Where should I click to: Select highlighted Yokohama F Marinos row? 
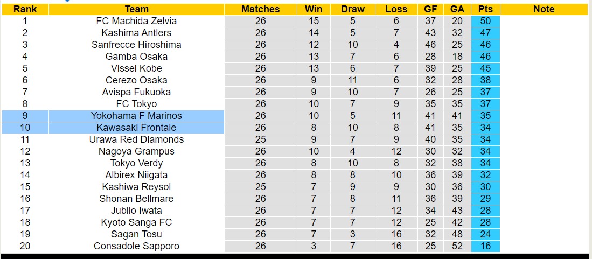[x=136, y=116]
